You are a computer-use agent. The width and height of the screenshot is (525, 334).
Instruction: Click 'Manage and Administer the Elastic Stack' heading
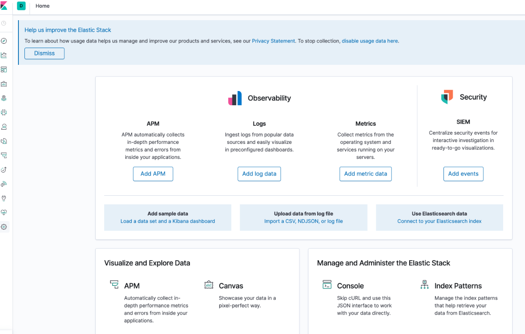[383, 263]
